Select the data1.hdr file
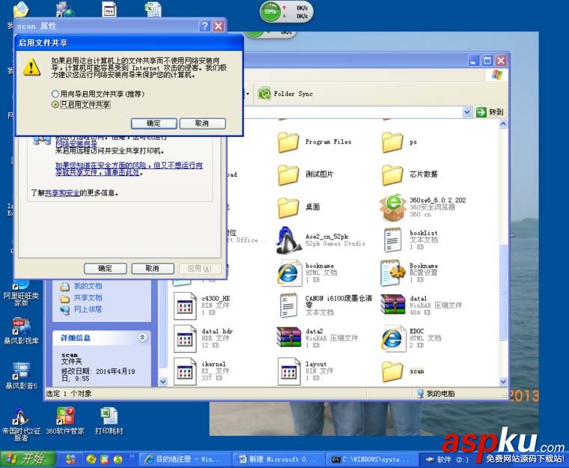The height and width of the screenshot is (468, 569). 185,338
